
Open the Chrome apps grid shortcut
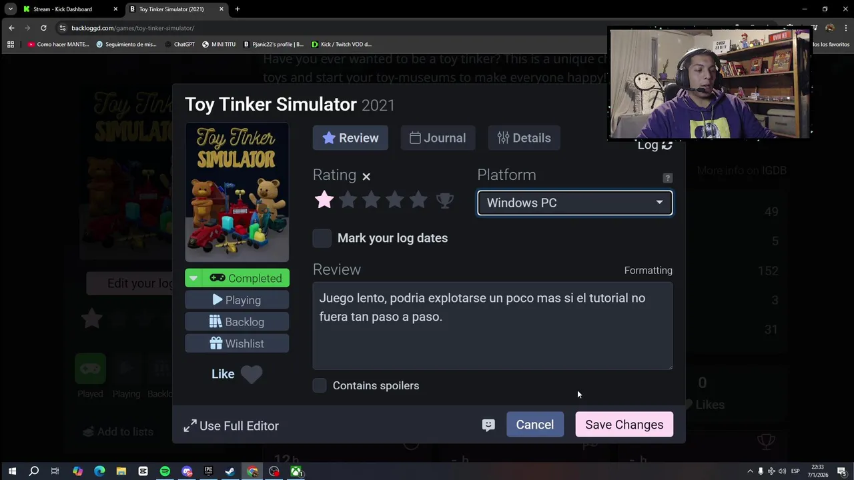pos(11,44)
